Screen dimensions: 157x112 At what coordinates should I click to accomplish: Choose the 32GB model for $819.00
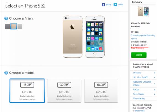[x=64, y=91]
